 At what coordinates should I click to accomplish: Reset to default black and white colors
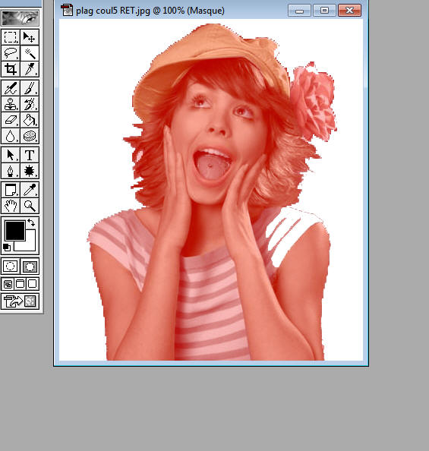point(7,248)
